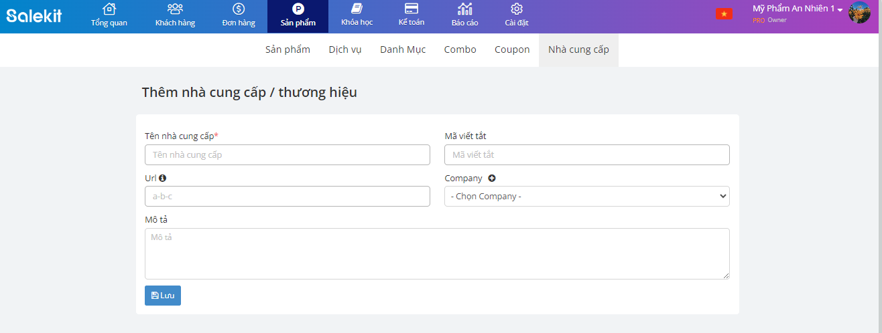Image resolution: width=882 pixels, height=333 pixels.
Task: Focus the Tên nhà cung cấp field
Action: click(287, 155)
